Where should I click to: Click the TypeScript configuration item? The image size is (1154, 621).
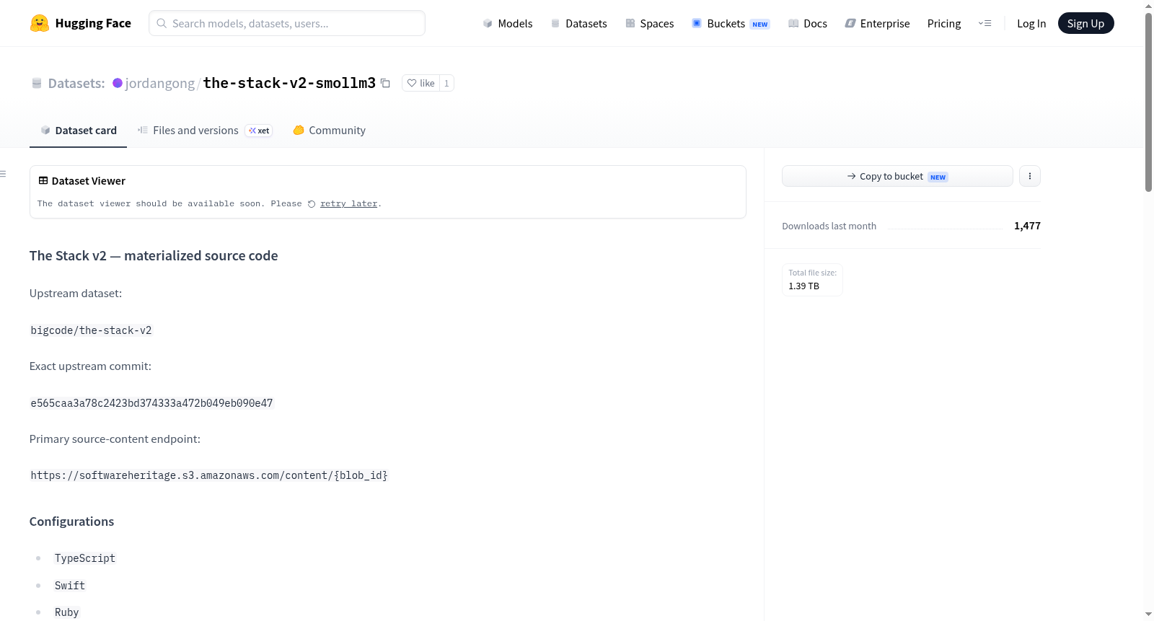85,558
